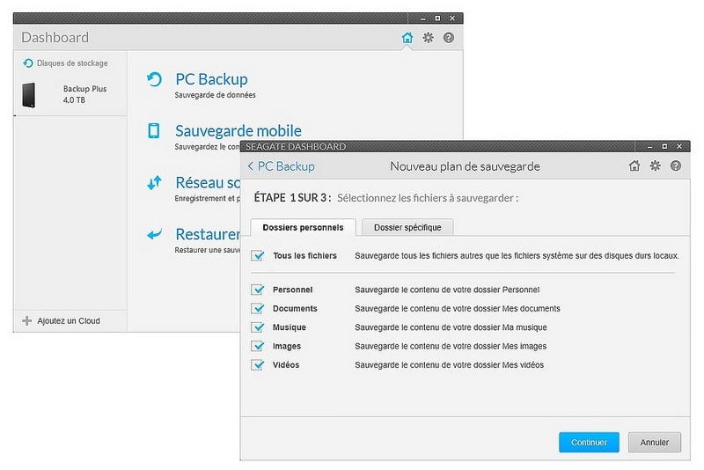Viewport: 704px width, 470px height.
Task: Select the Dossiers personnels tab
Action: coord(303,228)
